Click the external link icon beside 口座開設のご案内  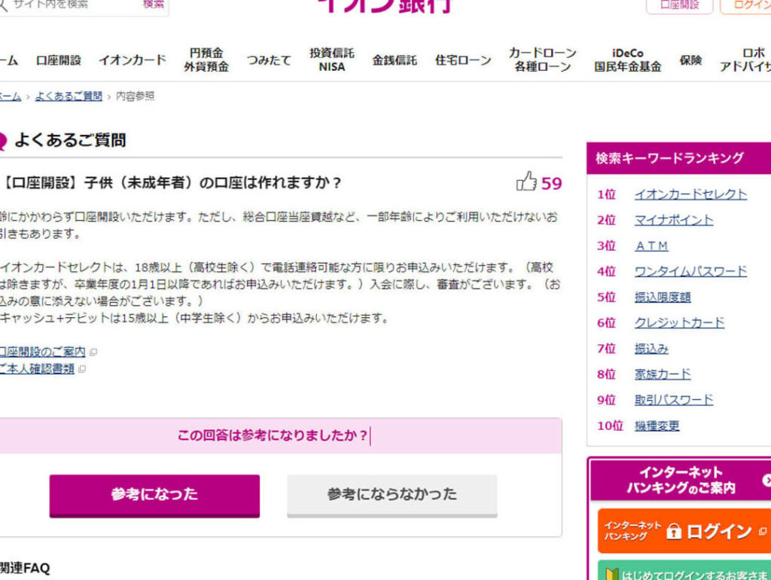tap(93, 352)
